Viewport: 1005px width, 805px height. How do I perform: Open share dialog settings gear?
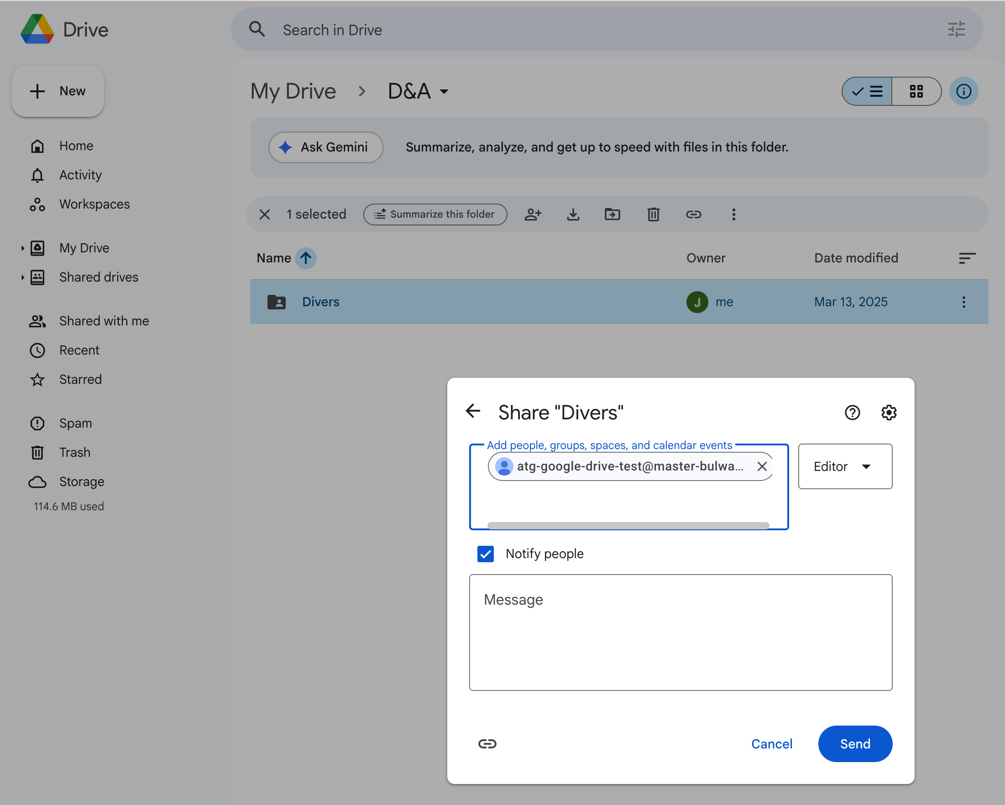[x=888, y=412]
